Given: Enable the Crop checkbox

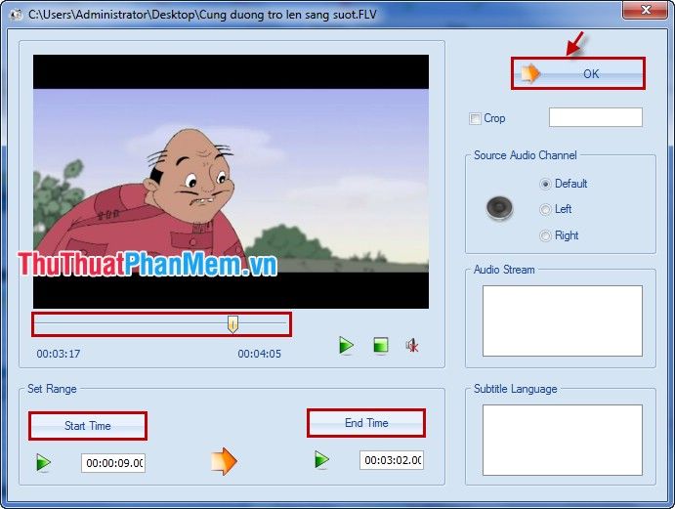Looking at the screenshot, I should point(475,118).
